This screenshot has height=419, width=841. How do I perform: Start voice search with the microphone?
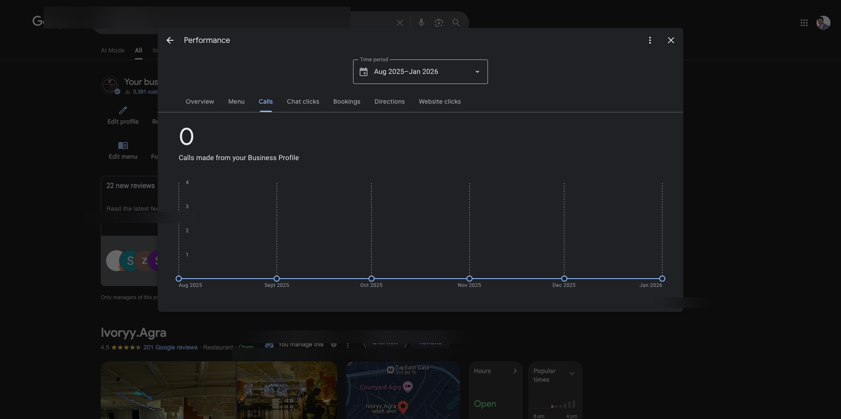pyautogui.click(x=421, y=23)
